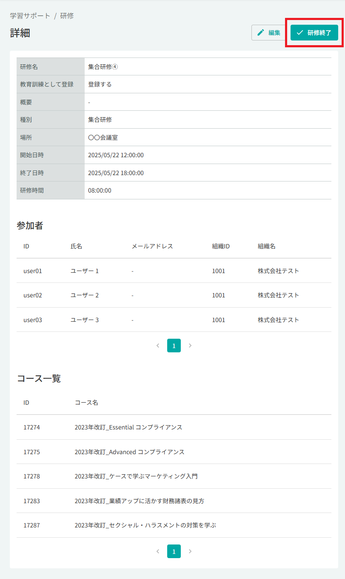
Task: Select page 1 in コース一覧 pagination
Action: click(174, 551)
